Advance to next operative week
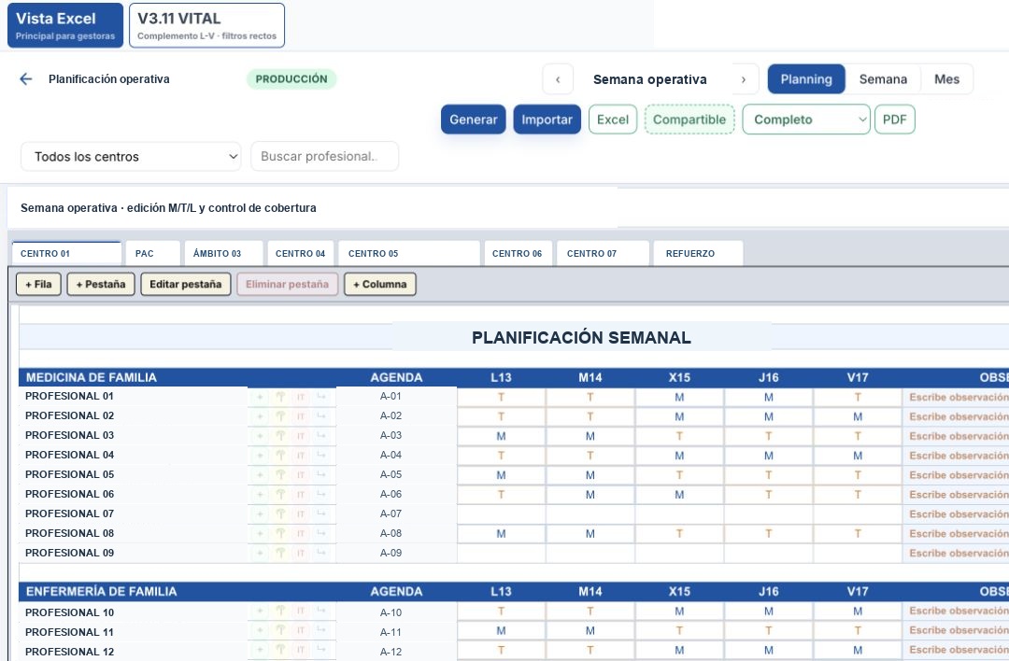The image size is (1009, 661). click(744, 79)
